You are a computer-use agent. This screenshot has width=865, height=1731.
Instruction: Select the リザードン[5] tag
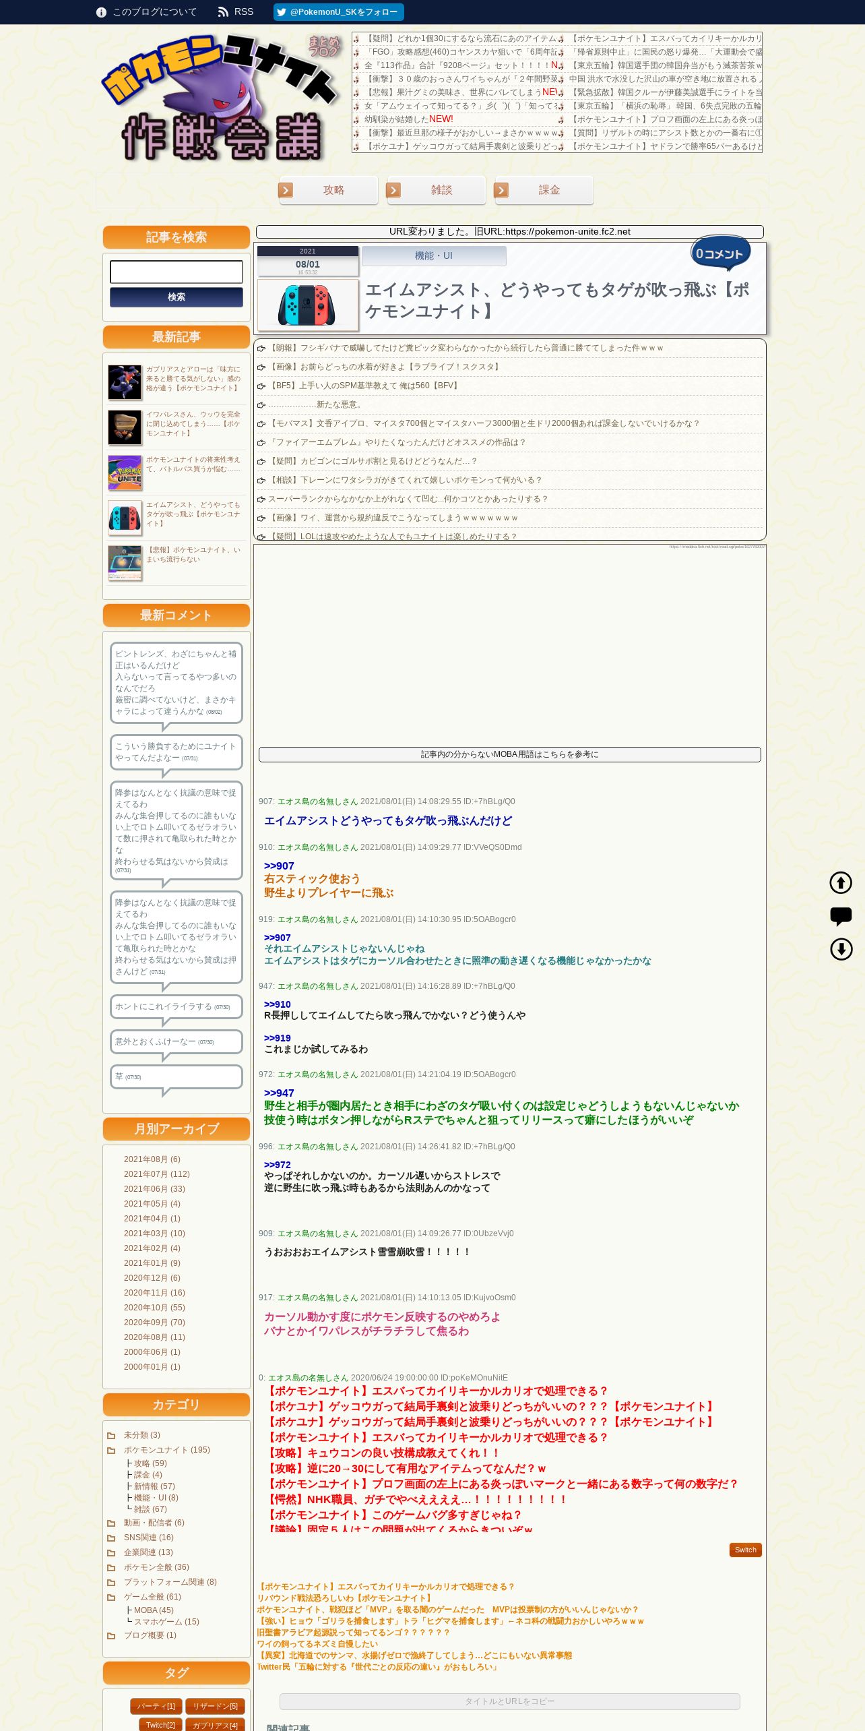215,1706
